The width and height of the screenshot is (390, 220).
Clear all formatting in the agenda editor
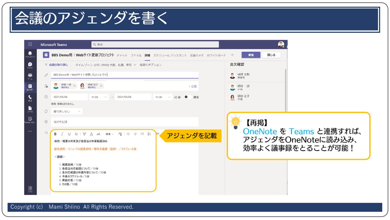(120, 134)
